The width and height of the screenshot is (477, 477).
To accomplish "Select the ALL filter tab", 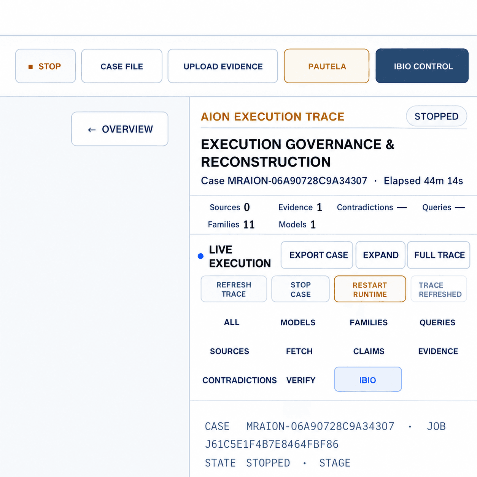I will pos(232,322).
